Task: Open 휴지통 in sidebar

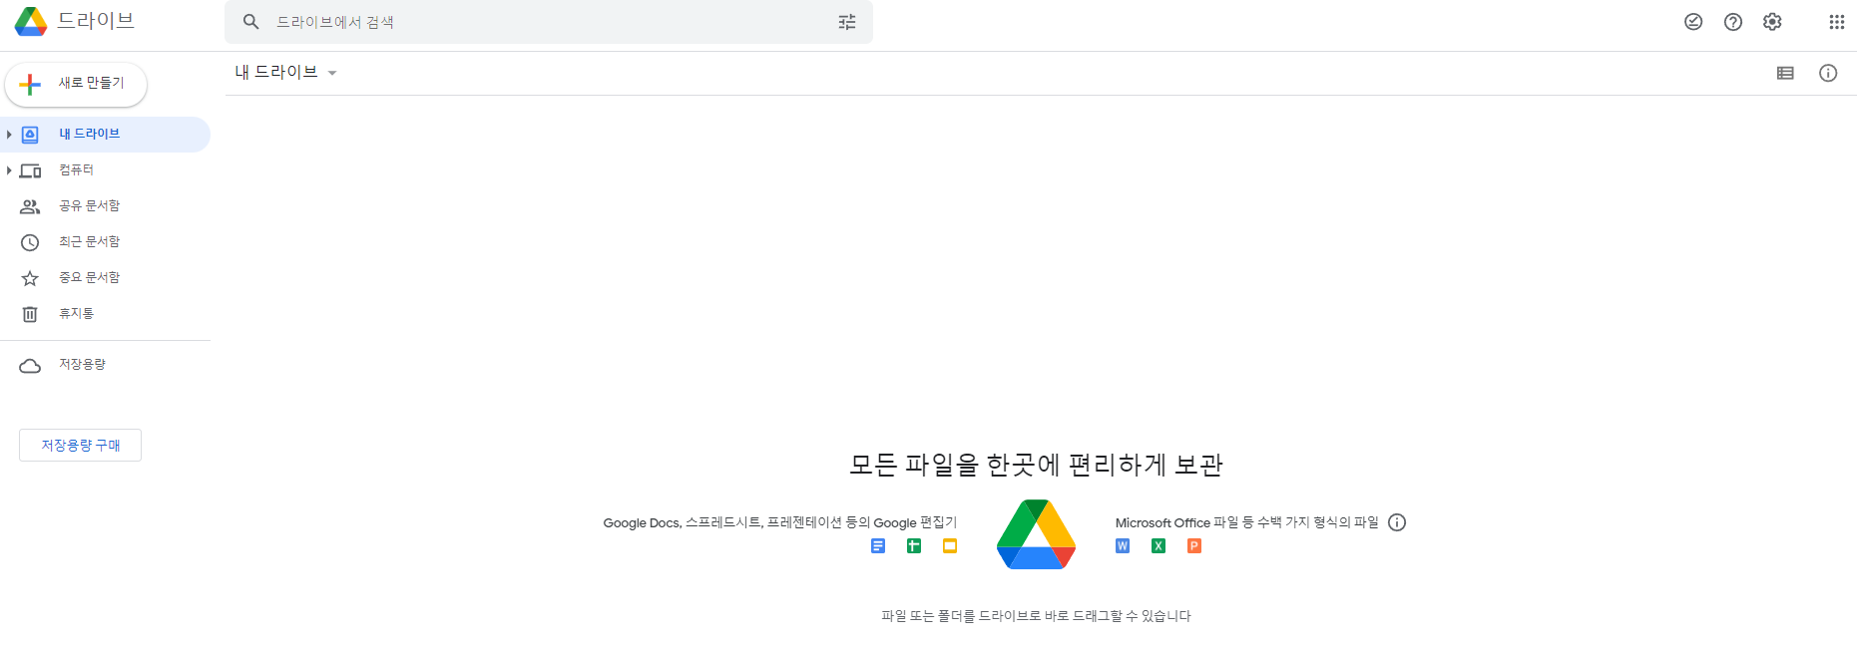Action: point(105,314)
